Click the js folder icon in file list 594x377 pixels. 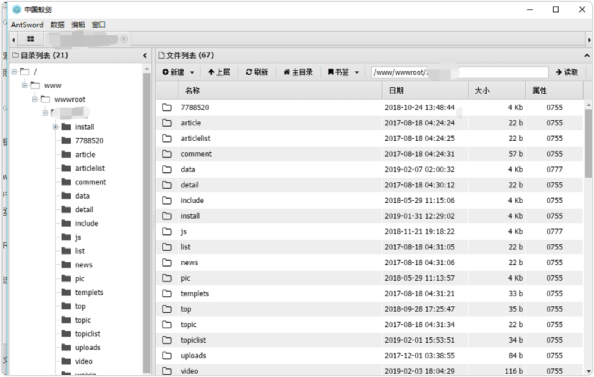pos(167,231)
